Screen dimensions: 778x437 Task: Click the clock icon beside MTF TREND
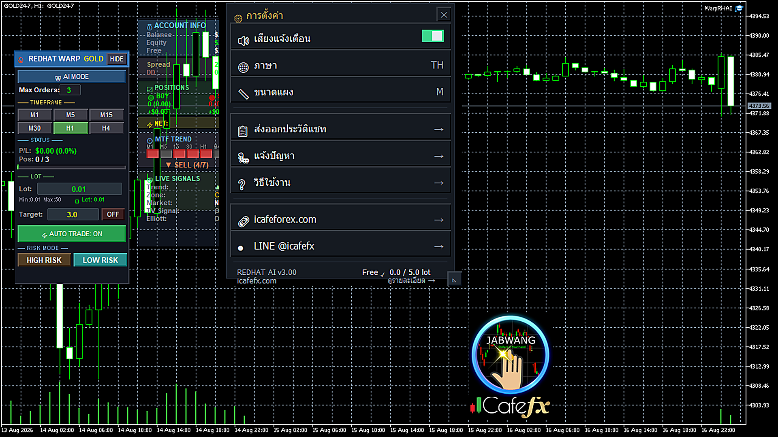(150, 140)
